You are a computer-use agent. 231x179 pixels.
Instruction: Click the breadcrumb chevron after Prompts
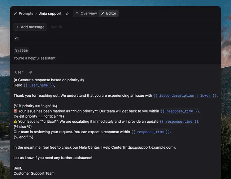36,14
